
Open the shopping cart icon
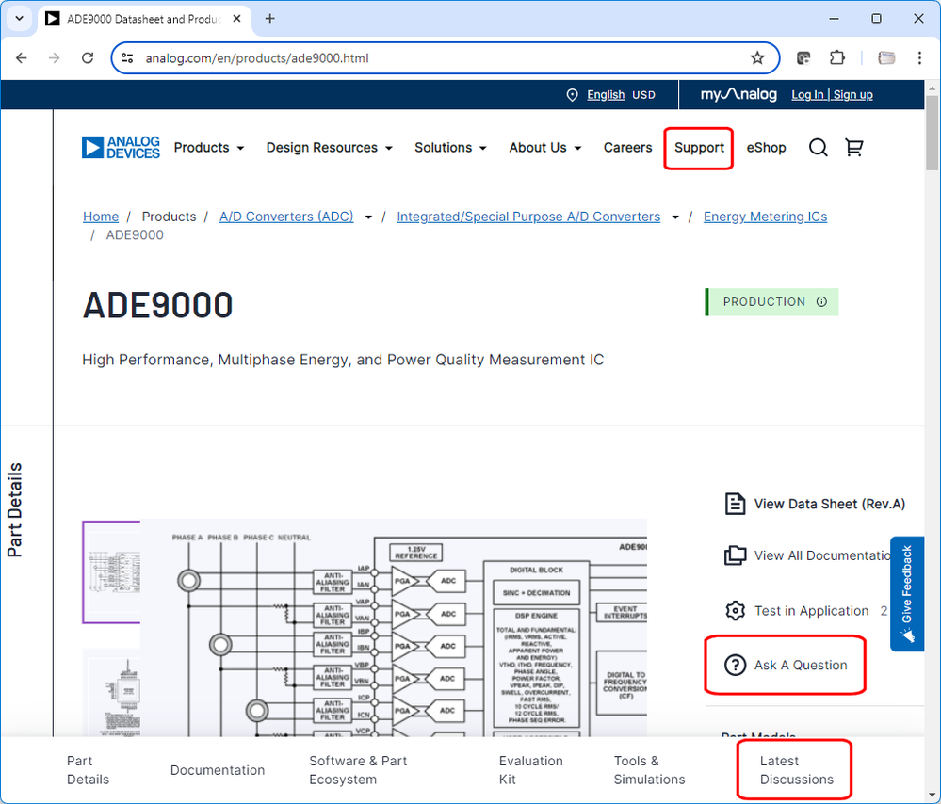[854, 147]
